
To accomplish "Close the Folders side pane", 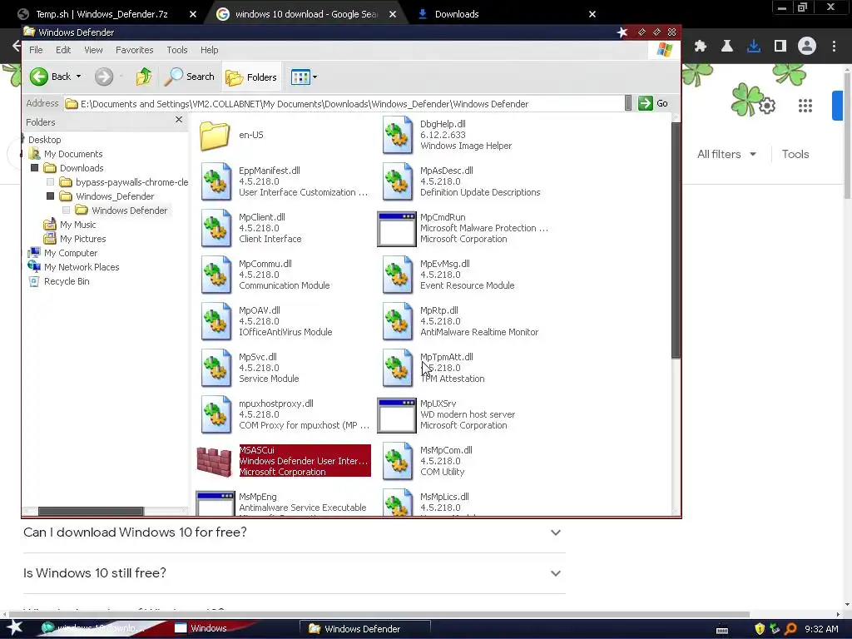I will [x=179, y=120].
